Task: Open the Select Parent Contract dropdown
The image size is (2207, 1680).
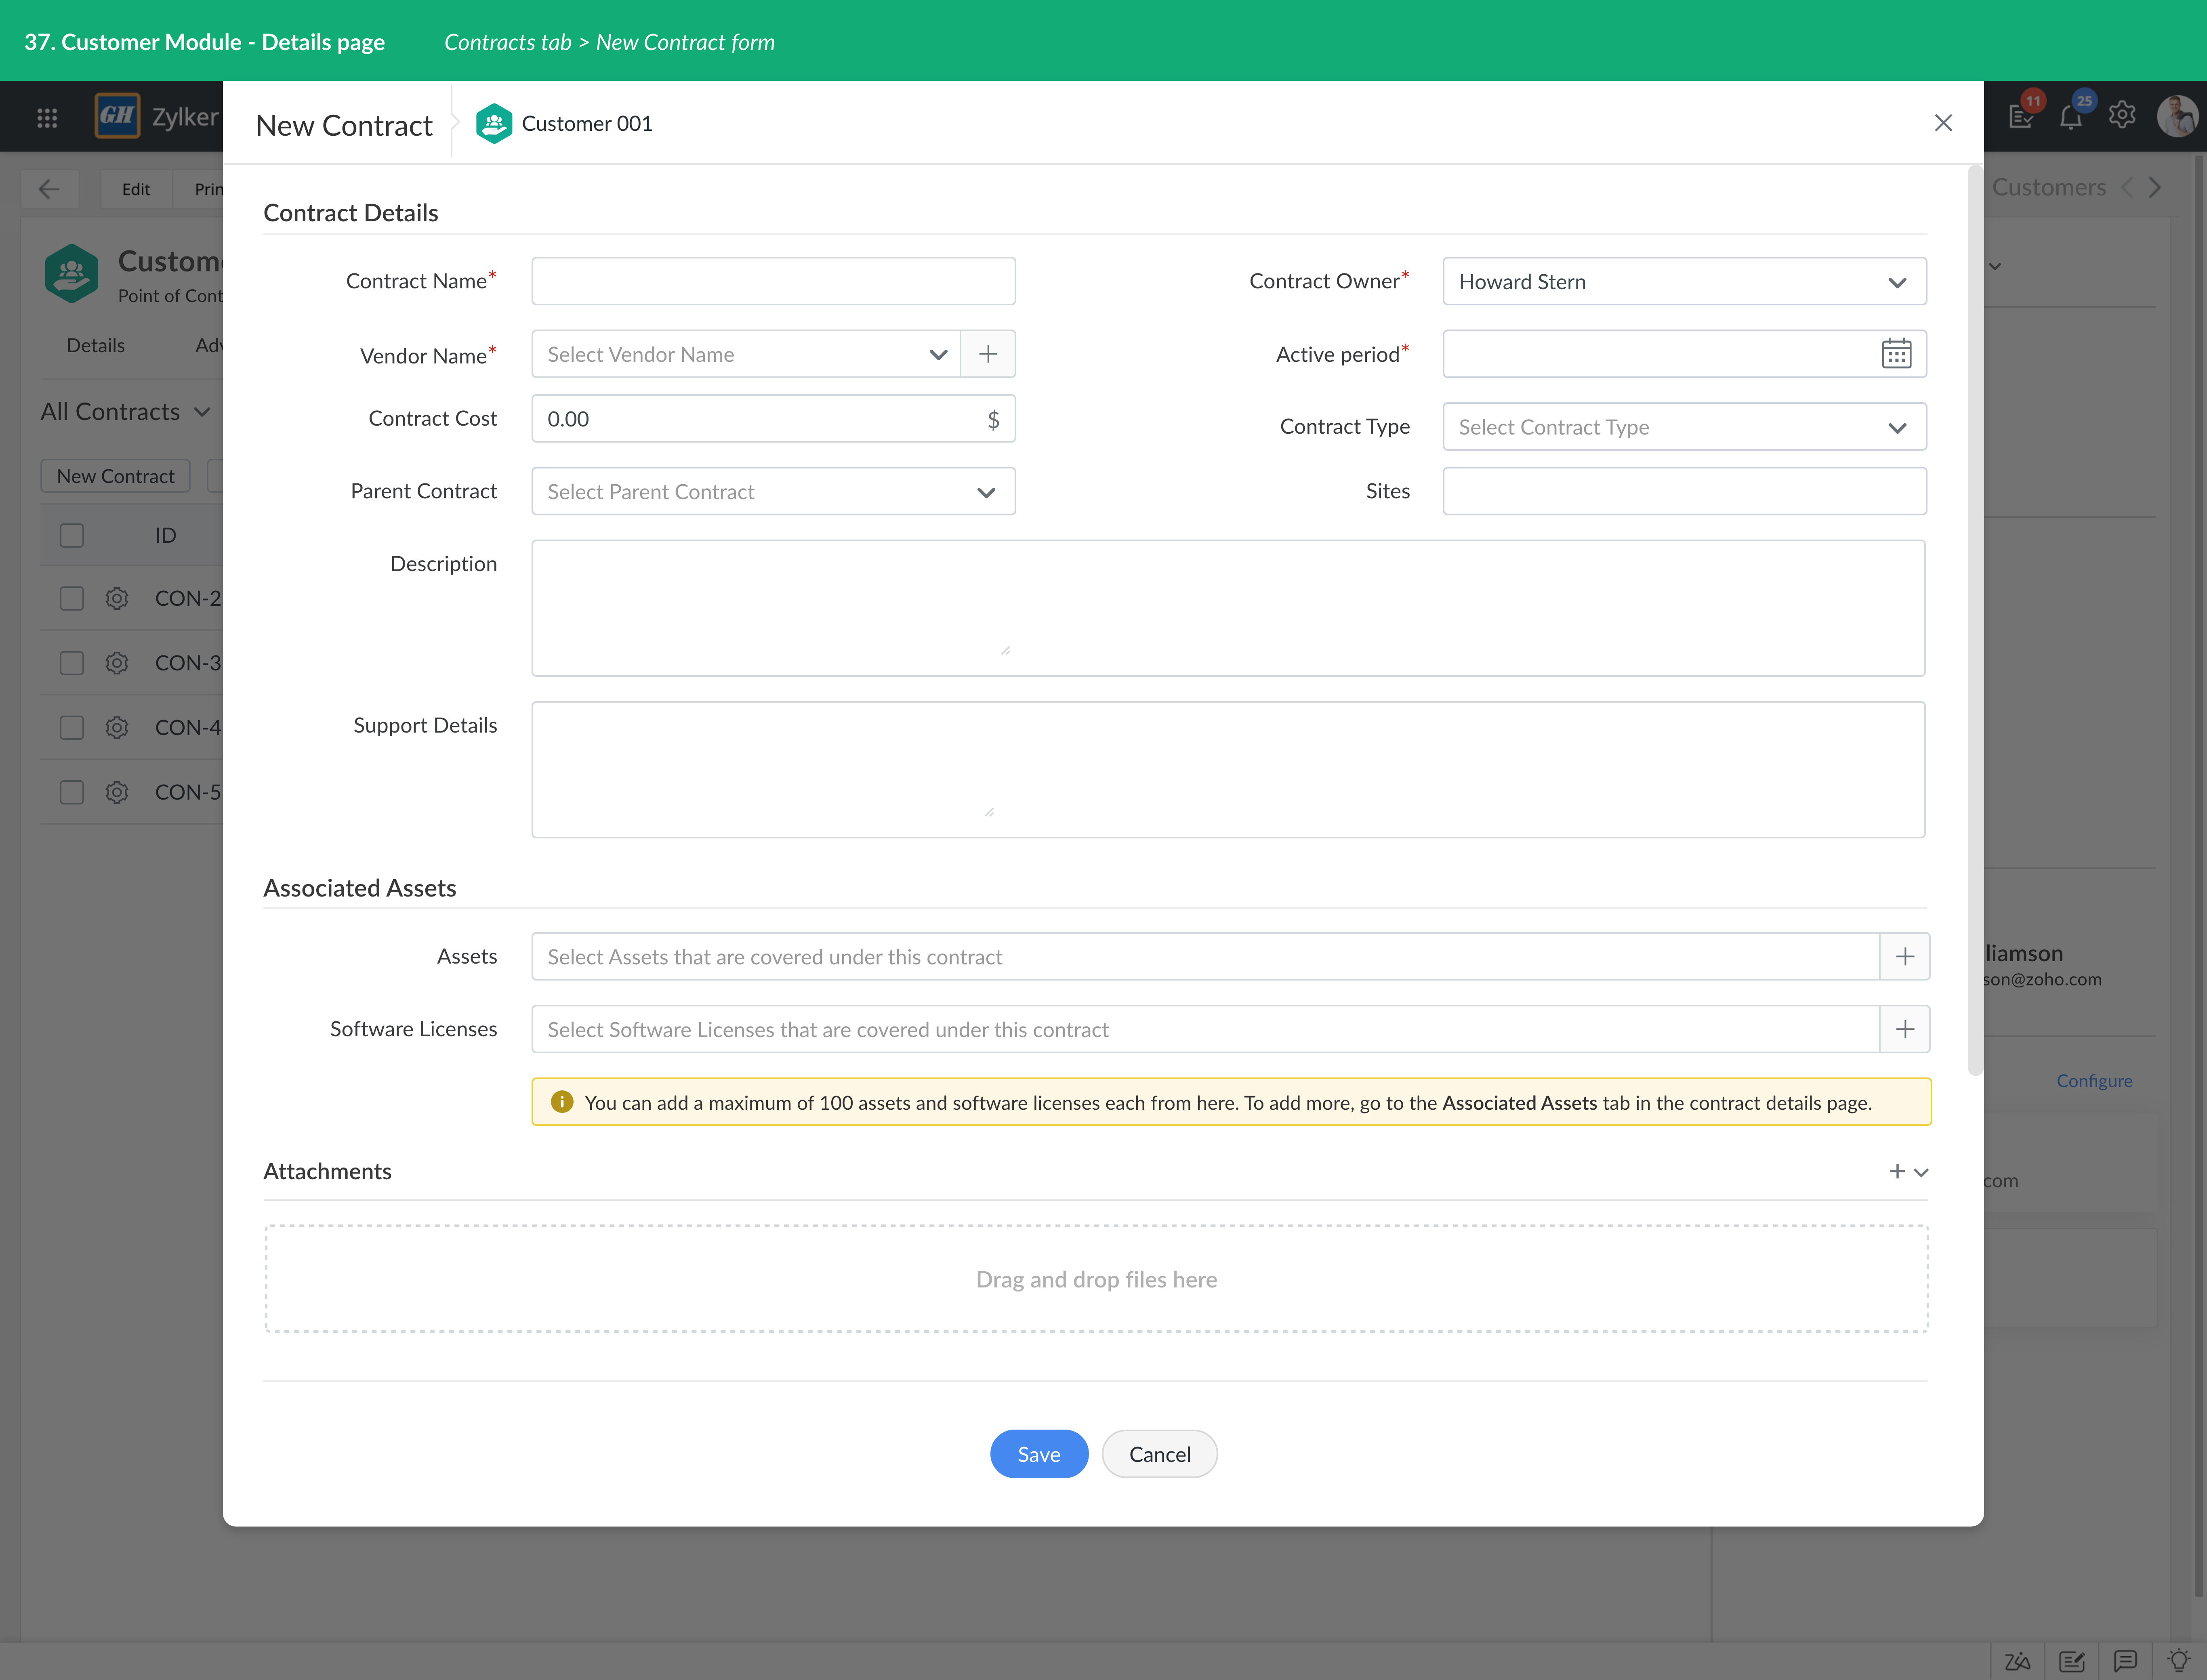Action: 773,492
